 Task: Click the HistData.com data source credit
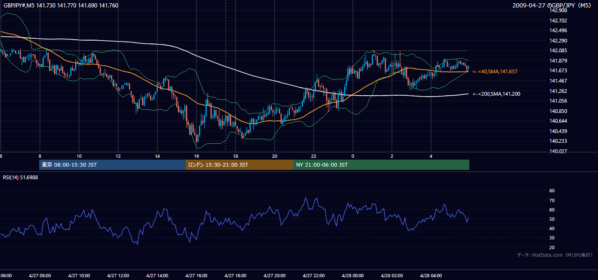point(554,255)
